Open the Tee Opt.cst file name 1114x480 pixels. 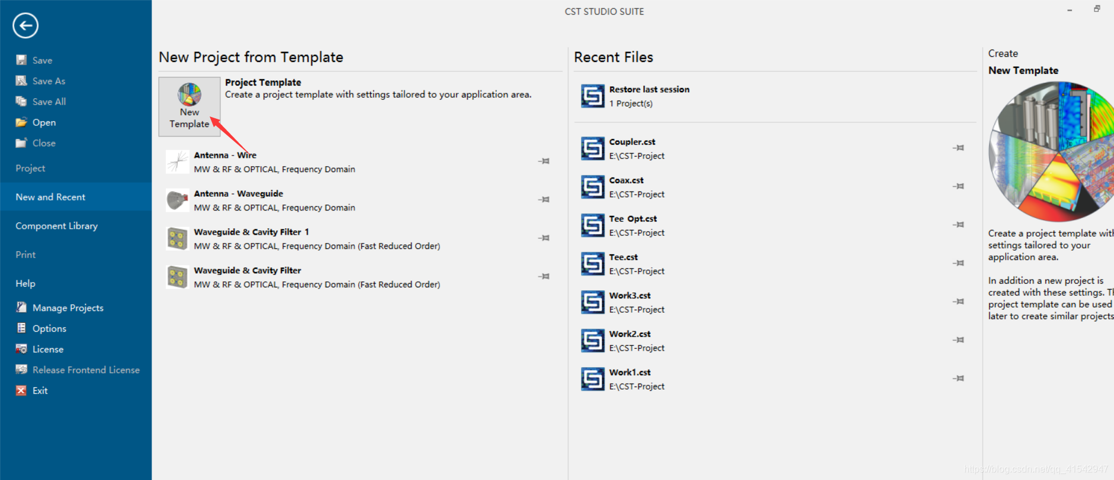click(633, 219)
